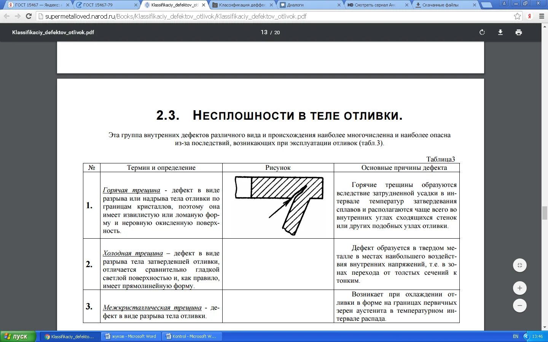
Task: Close the ГОСТ 15467 — Яндекс tab
Action: point(68,5)
